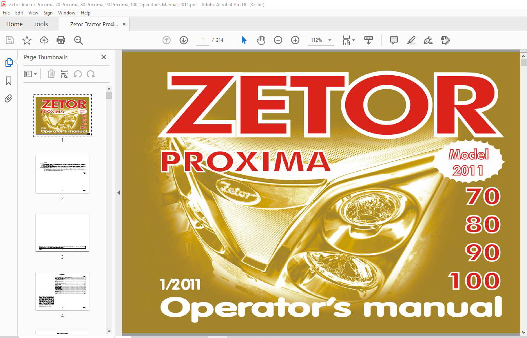This screenshot has width=527, height=338.
Task: Open the Sign menu
Action: (48, 13)
